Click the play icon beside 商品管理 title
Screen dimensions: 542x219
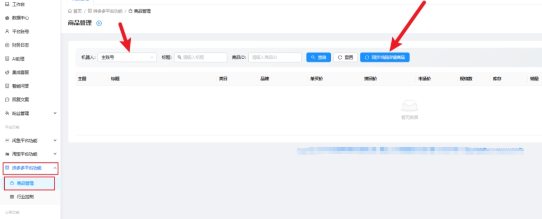click(99, 23)
